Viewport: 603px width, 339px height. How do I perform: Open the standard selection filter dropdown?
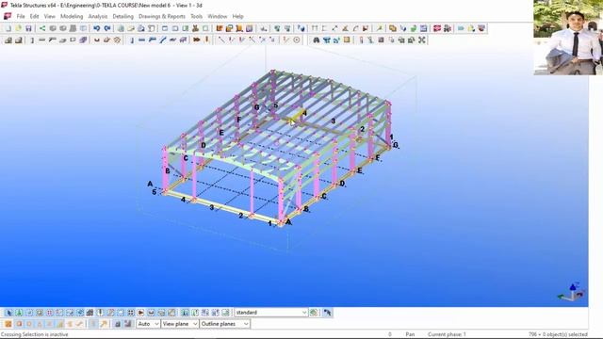coord(271,313)
